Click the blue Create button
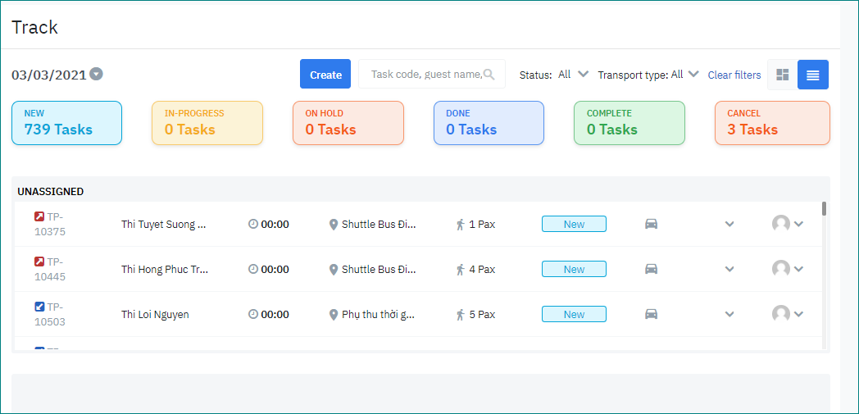859x414 pixels. coord(325,75)
